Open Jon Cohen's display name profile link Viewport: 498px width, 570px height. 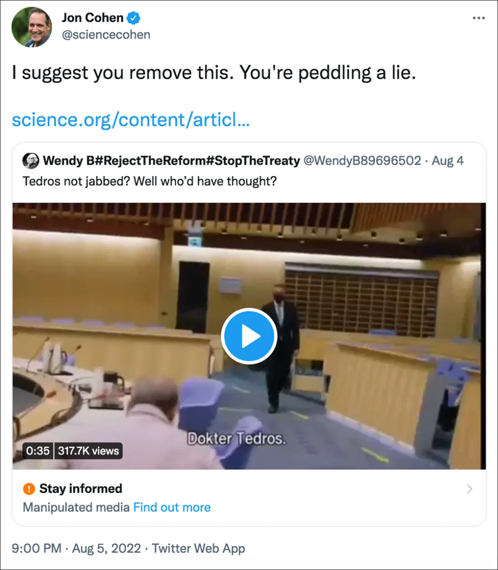(93, 18)
